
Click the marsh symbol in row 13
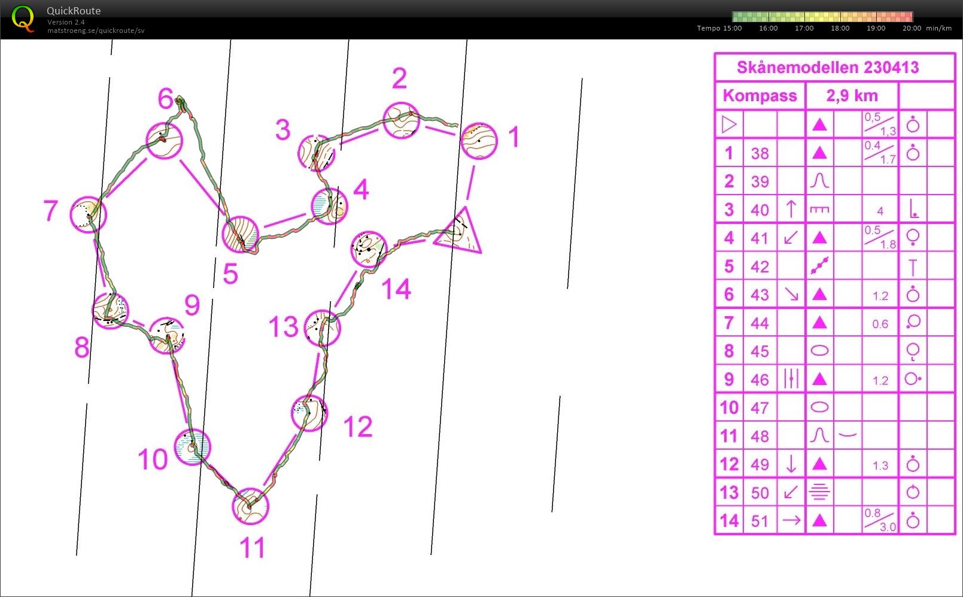pyautogui.click(x=819, y=492)
